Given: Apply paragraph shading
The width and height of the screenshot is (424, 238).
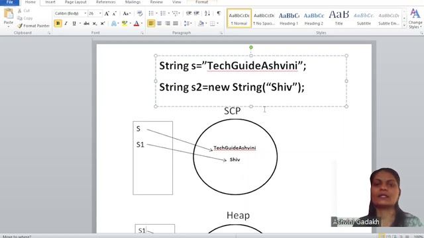Looking at the screenshot, I should (201, 24).
